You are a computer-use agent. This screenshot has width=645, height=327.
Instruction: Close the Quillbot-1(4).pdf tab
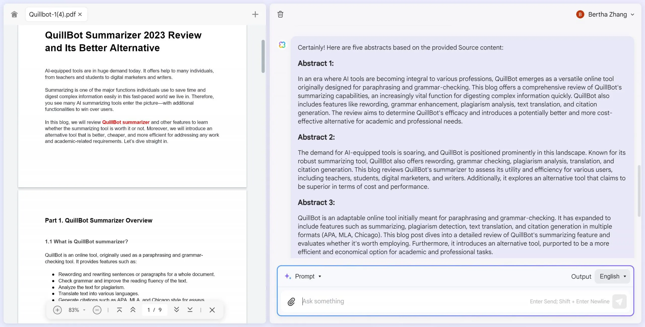pos(80,14)
